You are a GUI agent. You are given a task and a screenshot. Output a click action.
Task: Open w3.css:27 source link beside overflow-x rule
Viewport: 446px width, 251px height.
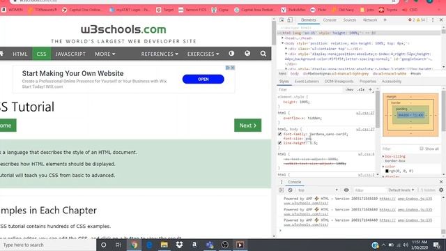(365, 113)
